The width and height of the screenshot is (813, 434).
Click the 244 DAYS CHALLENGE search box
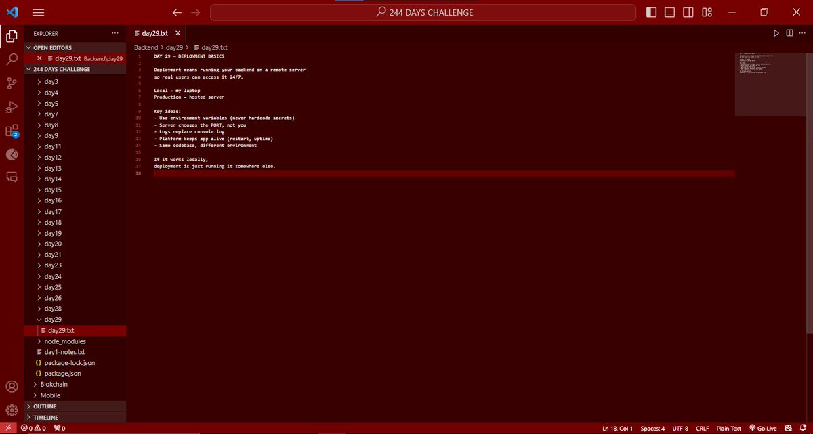[423, 12]
